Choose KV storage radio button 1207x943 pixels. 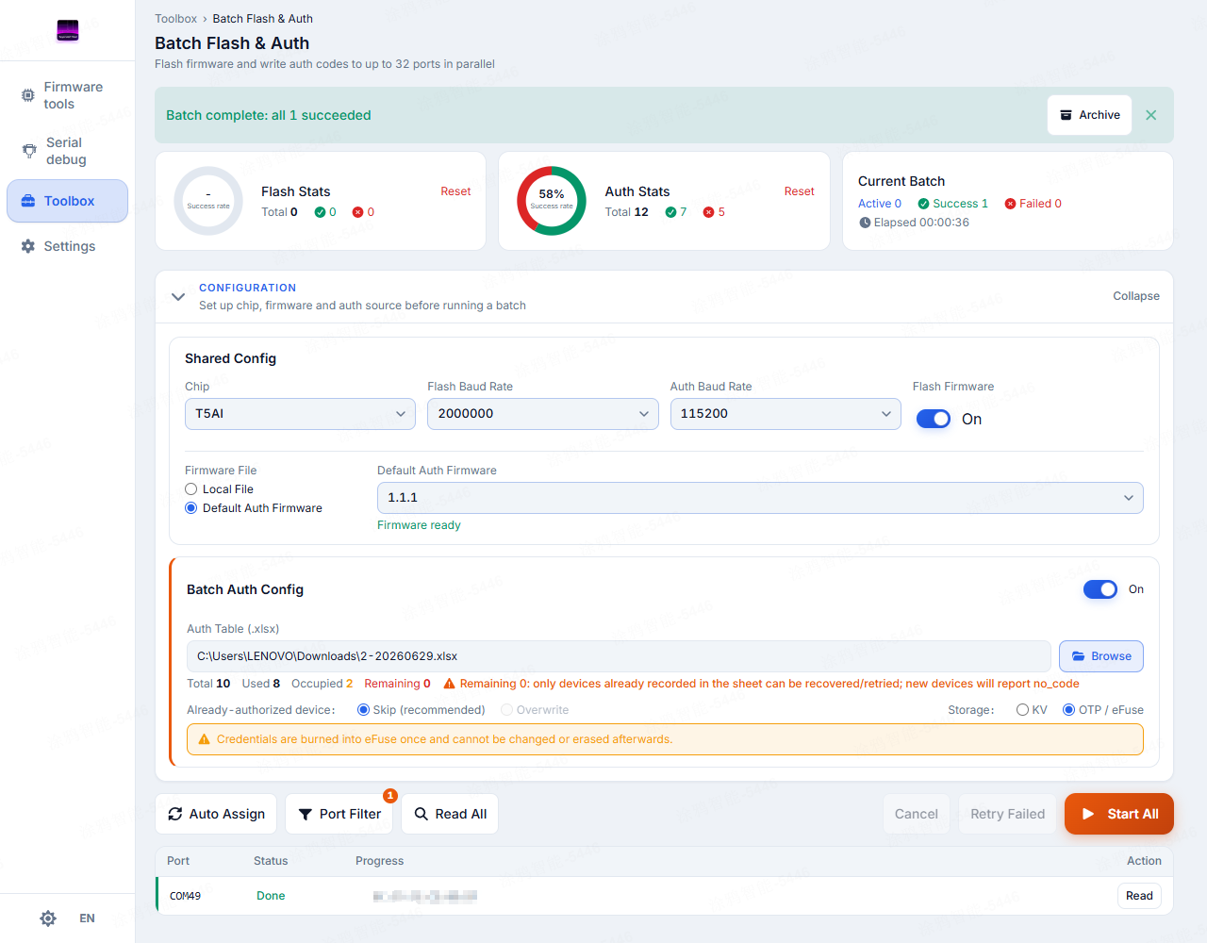[x=1022, y=710]
